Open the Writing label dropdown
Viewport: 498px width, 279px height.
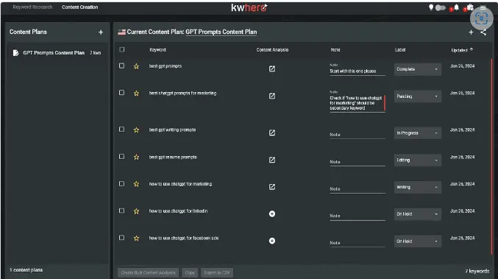coord(417,187)
